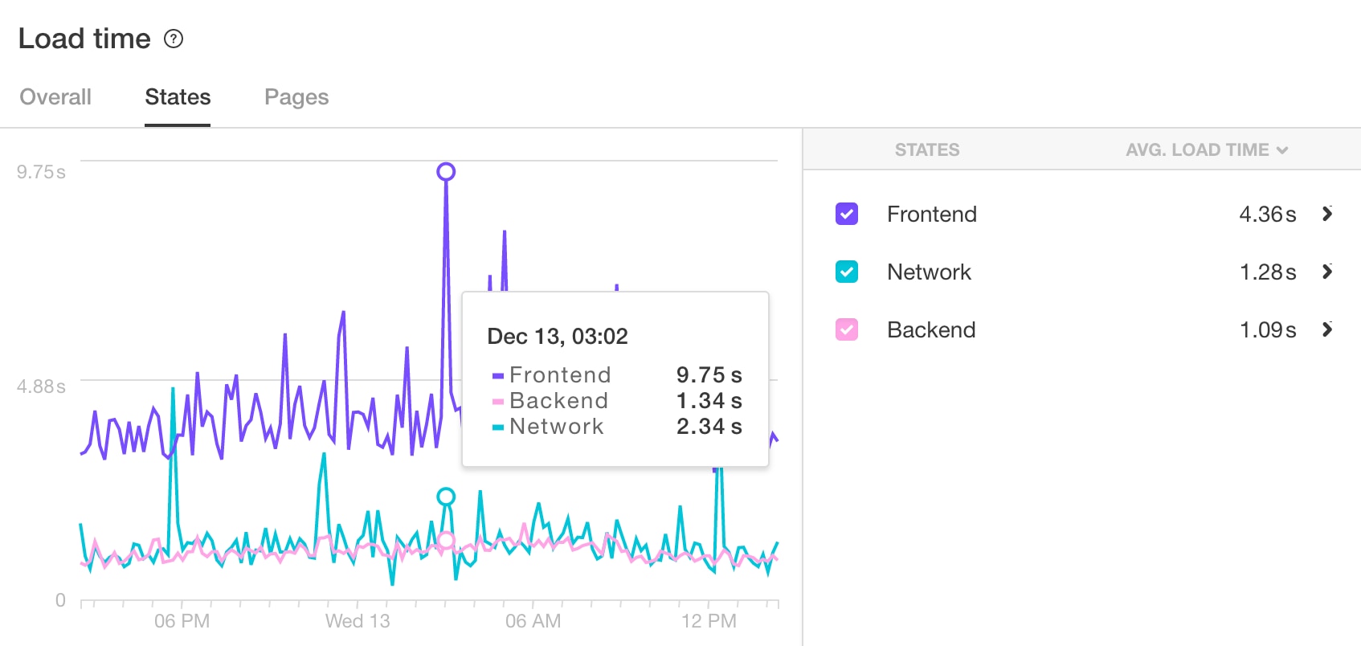Click the Backend pink marker circle on chart

(x=446, y=540)
